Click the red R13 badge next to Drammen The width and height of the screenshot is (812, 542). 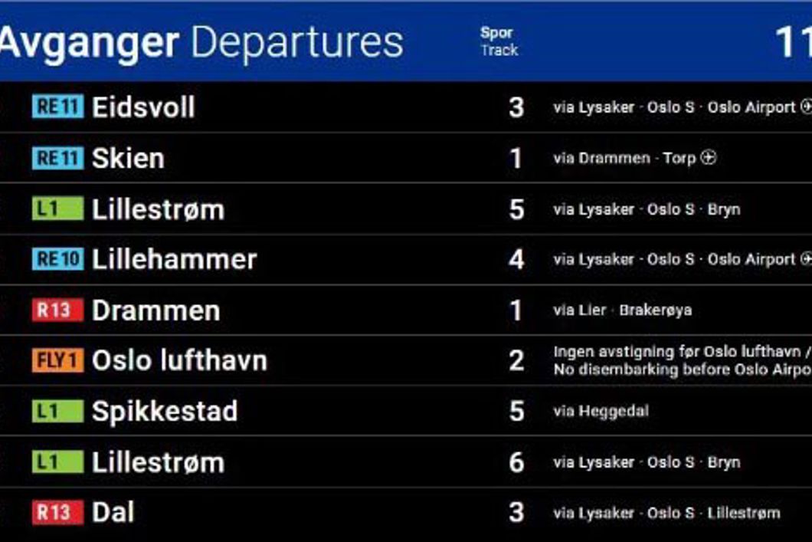(x=57, y=310)
